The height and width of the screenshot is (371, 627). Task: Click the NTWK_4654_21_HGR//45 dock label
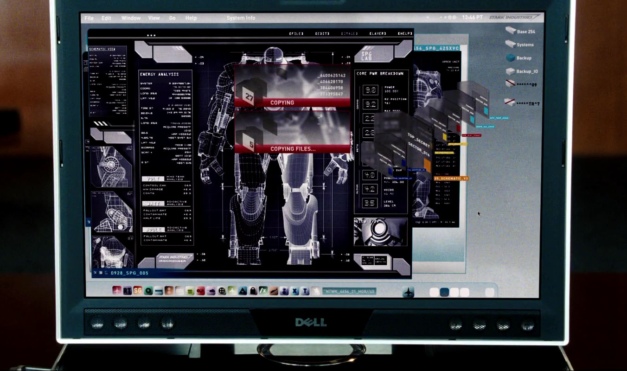[349, 291]
